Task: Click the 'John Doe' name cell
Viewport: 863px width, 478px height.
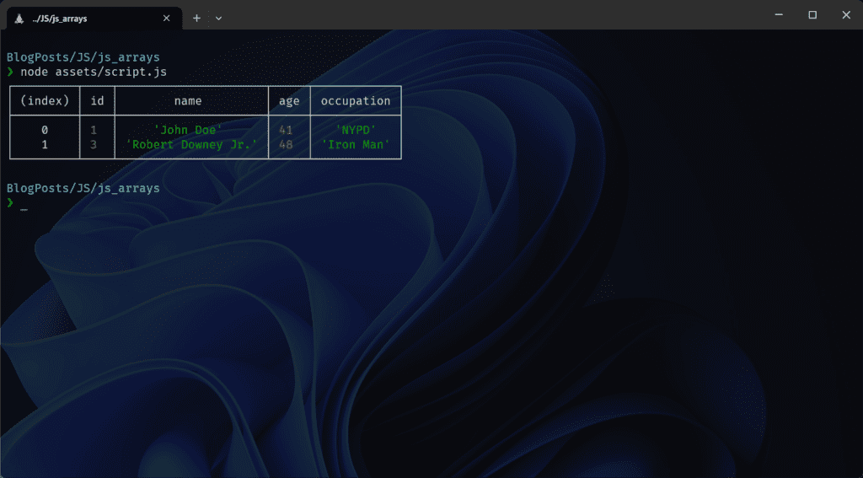Action: click(188, 130)
